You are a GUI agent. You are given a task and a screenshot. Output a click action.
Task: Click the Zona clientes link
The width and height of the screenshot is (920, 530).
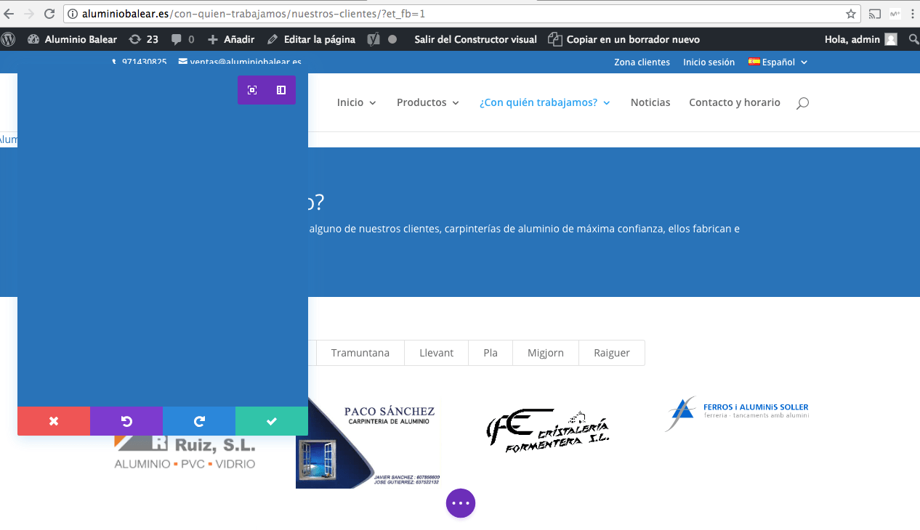642,62
